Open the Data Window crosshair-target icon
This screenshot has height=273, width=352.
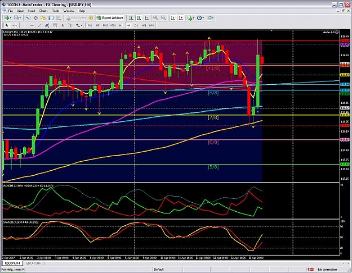[x=35, y=18]
